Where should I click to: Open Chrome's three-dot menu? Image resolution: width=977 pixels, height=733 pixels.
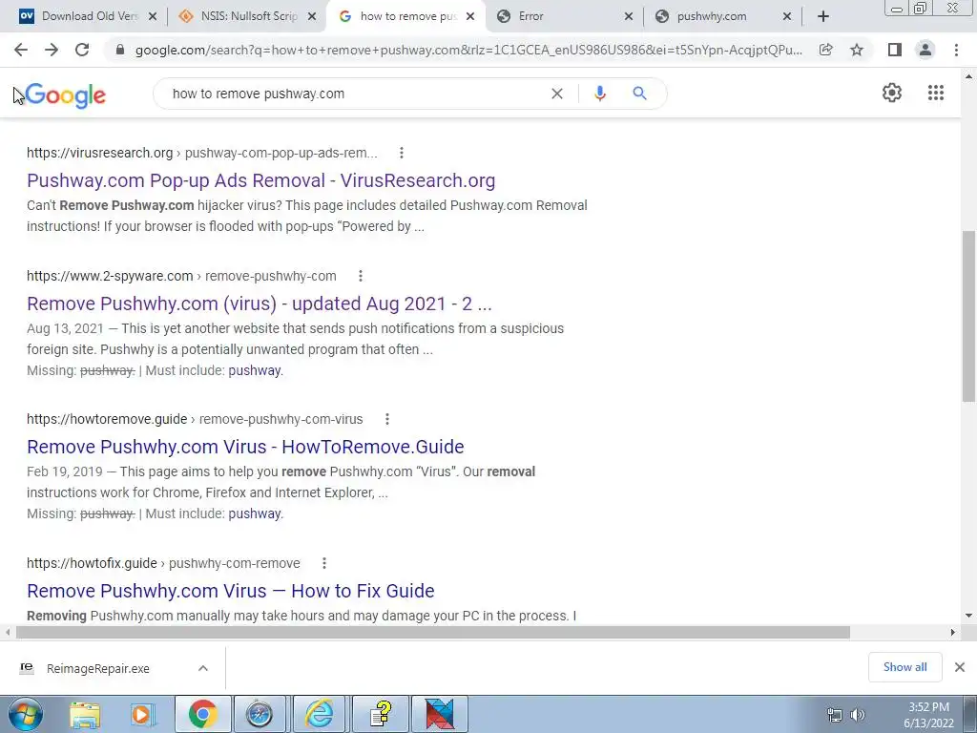[x=956, y=50]
